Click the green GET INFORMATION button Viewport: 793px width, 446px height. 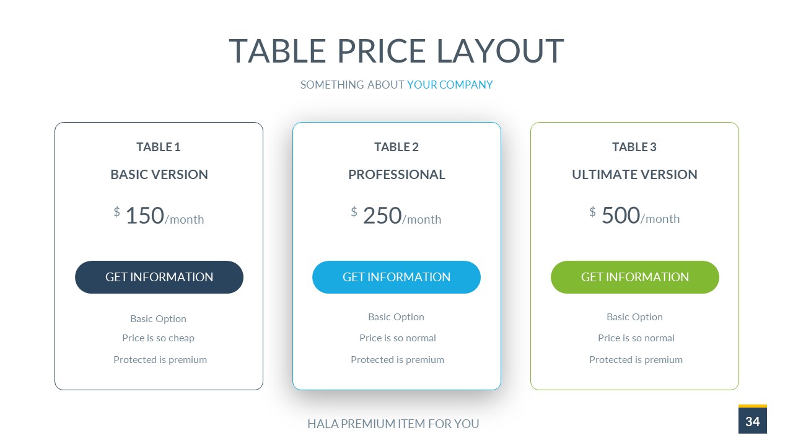coord(634,277)
